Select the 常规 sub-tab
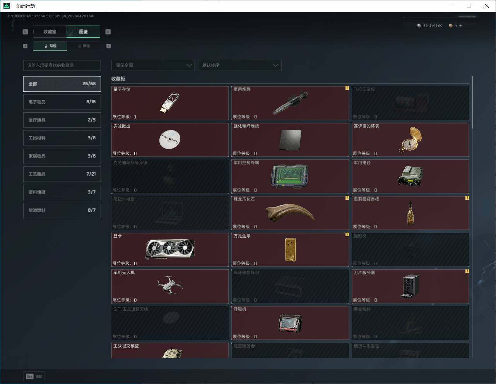 tap(50, 46)
